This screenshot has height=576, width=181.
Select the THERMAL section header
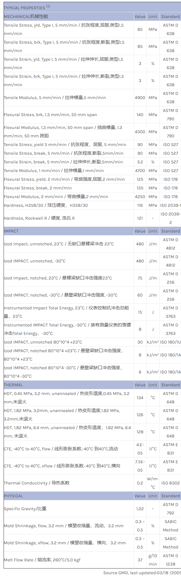(13, 385)
